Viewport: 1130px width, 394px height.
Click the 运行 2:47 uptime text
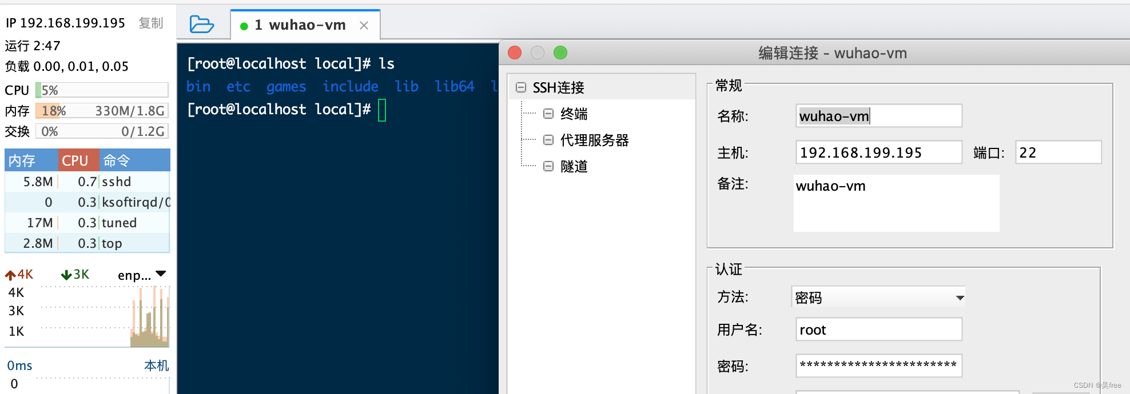pos(33,46)
